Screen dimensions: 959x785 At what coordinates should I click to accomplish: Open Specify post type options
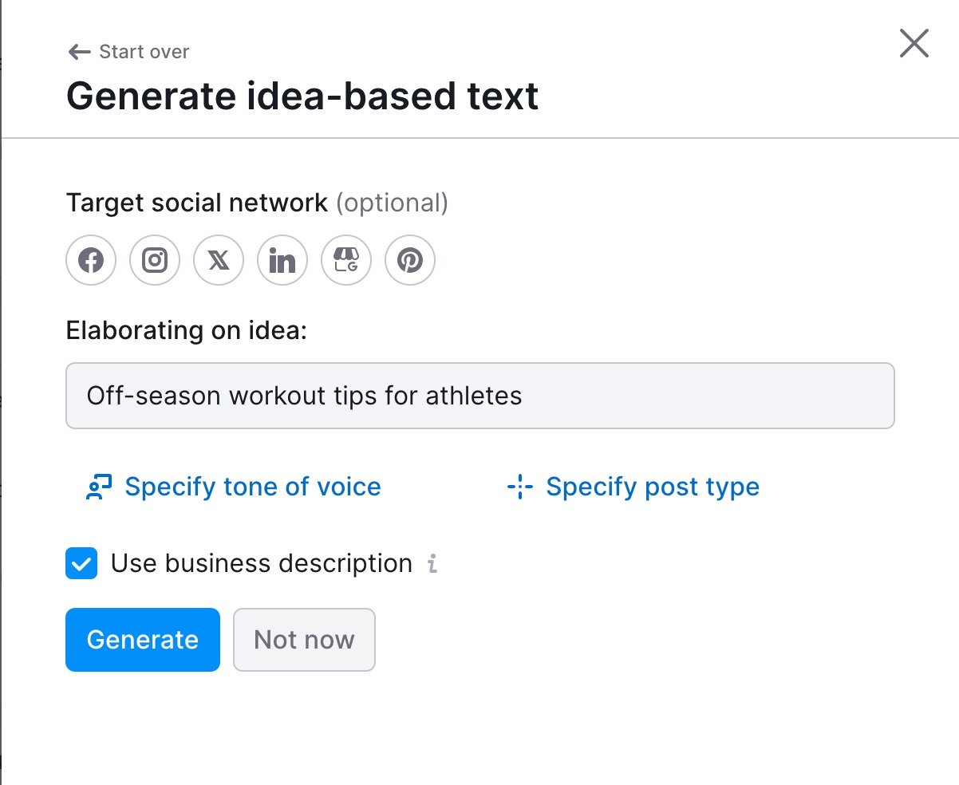coord(652,487)
